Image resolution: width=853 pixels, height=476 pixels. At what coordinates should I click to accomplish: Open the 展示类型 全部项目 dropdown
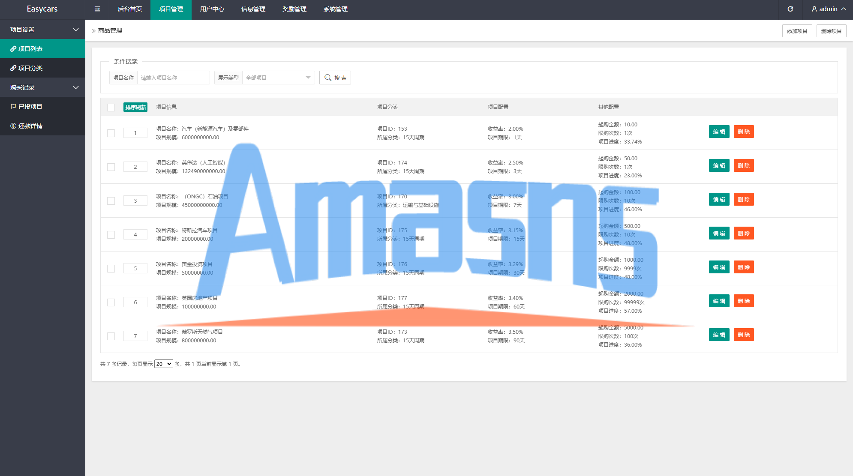coord(278,78)
